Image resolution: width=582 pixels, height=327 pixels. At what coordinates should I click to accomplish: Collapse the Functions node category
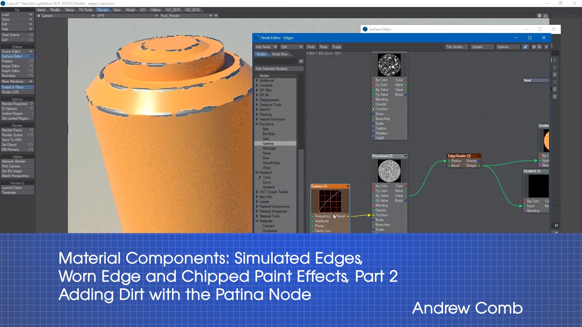[x=257, y=124]
